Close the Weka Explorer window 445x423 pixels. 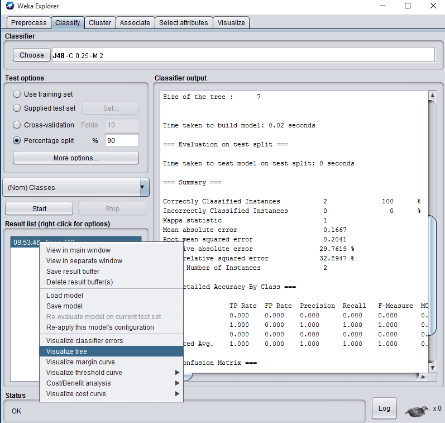(x=433, y=6)
